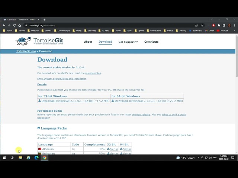
Task: Go back with the browser back arrow
Action: pos(4,26)
